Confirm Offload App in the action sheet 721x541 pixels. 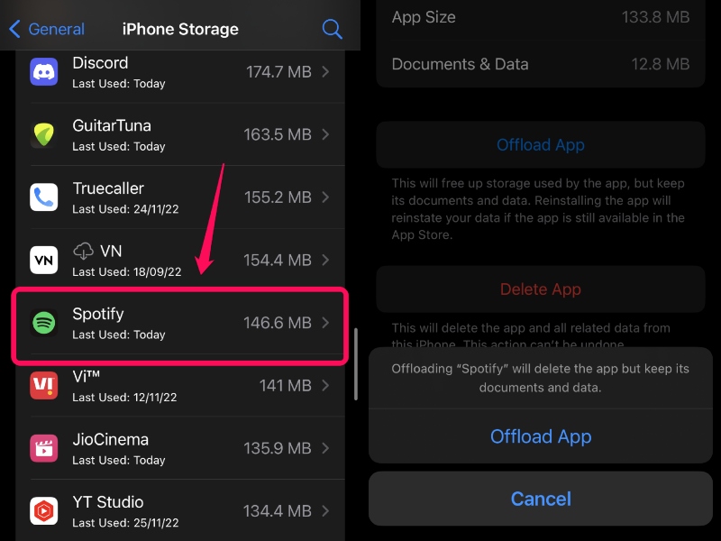click(541, 437)
